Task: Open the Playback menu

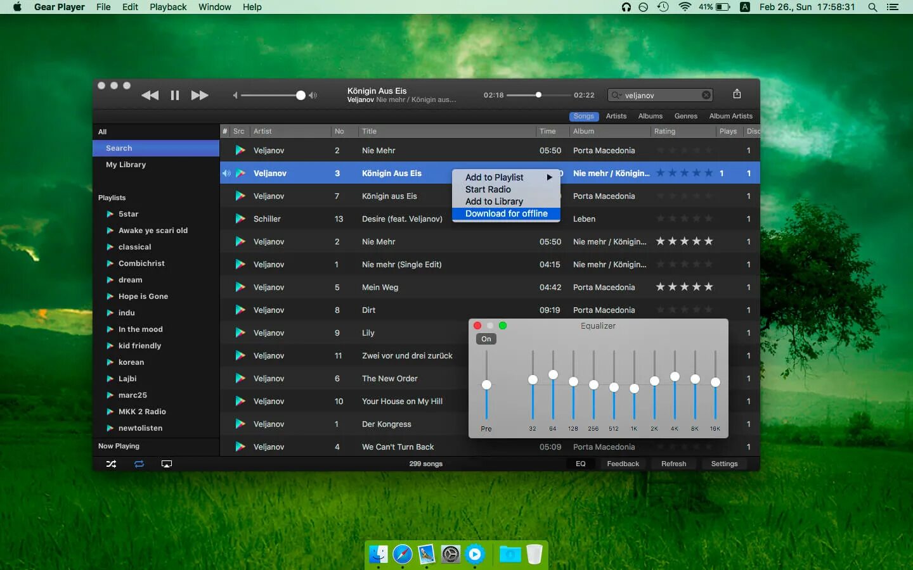Action: click(168, 7)
